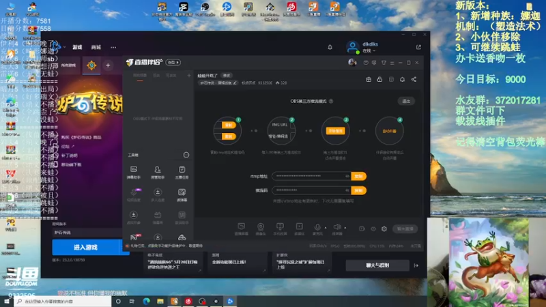The height and width of the screenshot is (307, 546).
Task: Open the 炉石传说 game version dropdown
Action: click(x=87, y=233)
